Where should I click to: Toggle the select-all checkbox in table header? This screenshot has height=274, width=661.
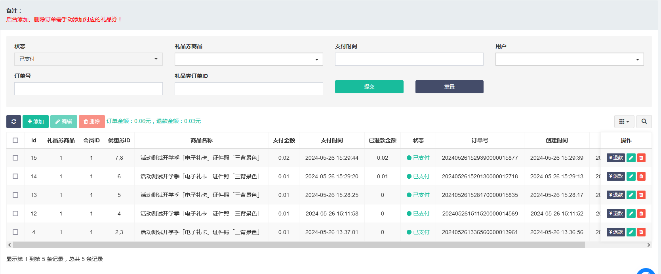[15, 140]
